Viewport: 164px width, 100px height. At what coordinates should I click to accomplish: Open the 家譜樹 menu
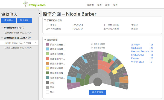pyautogui.click(x=90, y=5)
